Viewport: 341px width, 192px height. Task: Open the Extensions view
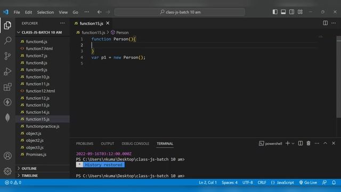point(7,87)
